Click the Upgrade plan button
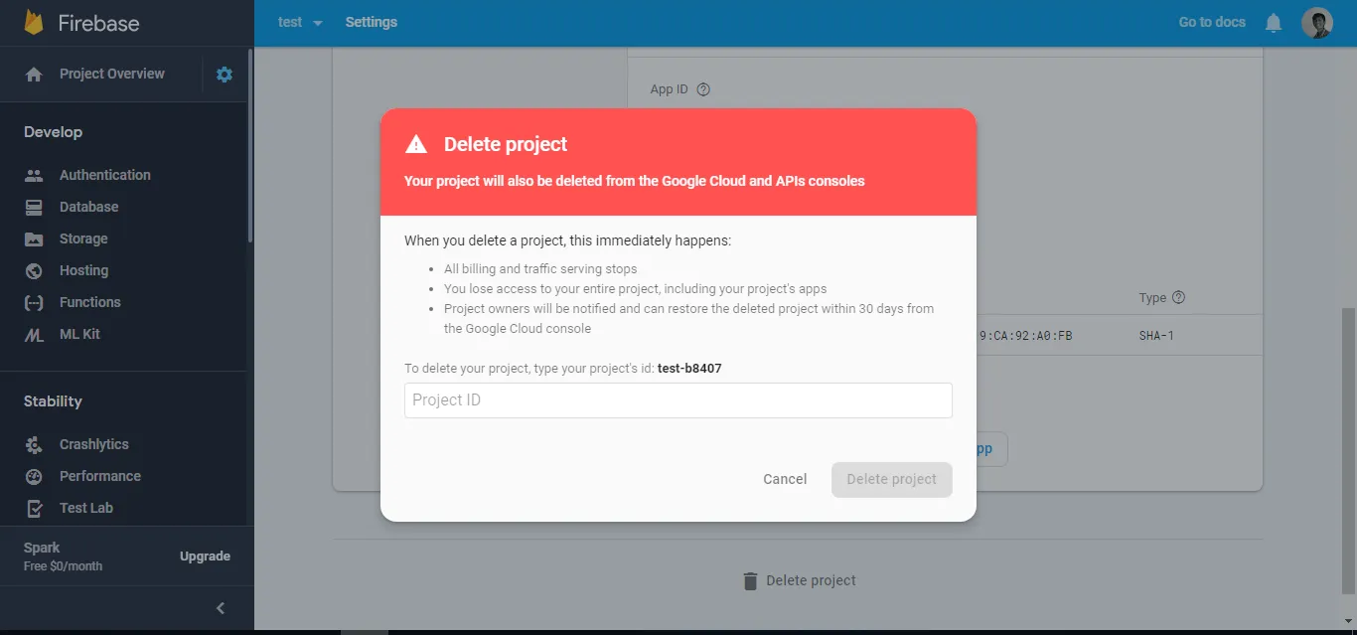The width and height of the screenshot is (1357, 635). click(x=205, y=556)
